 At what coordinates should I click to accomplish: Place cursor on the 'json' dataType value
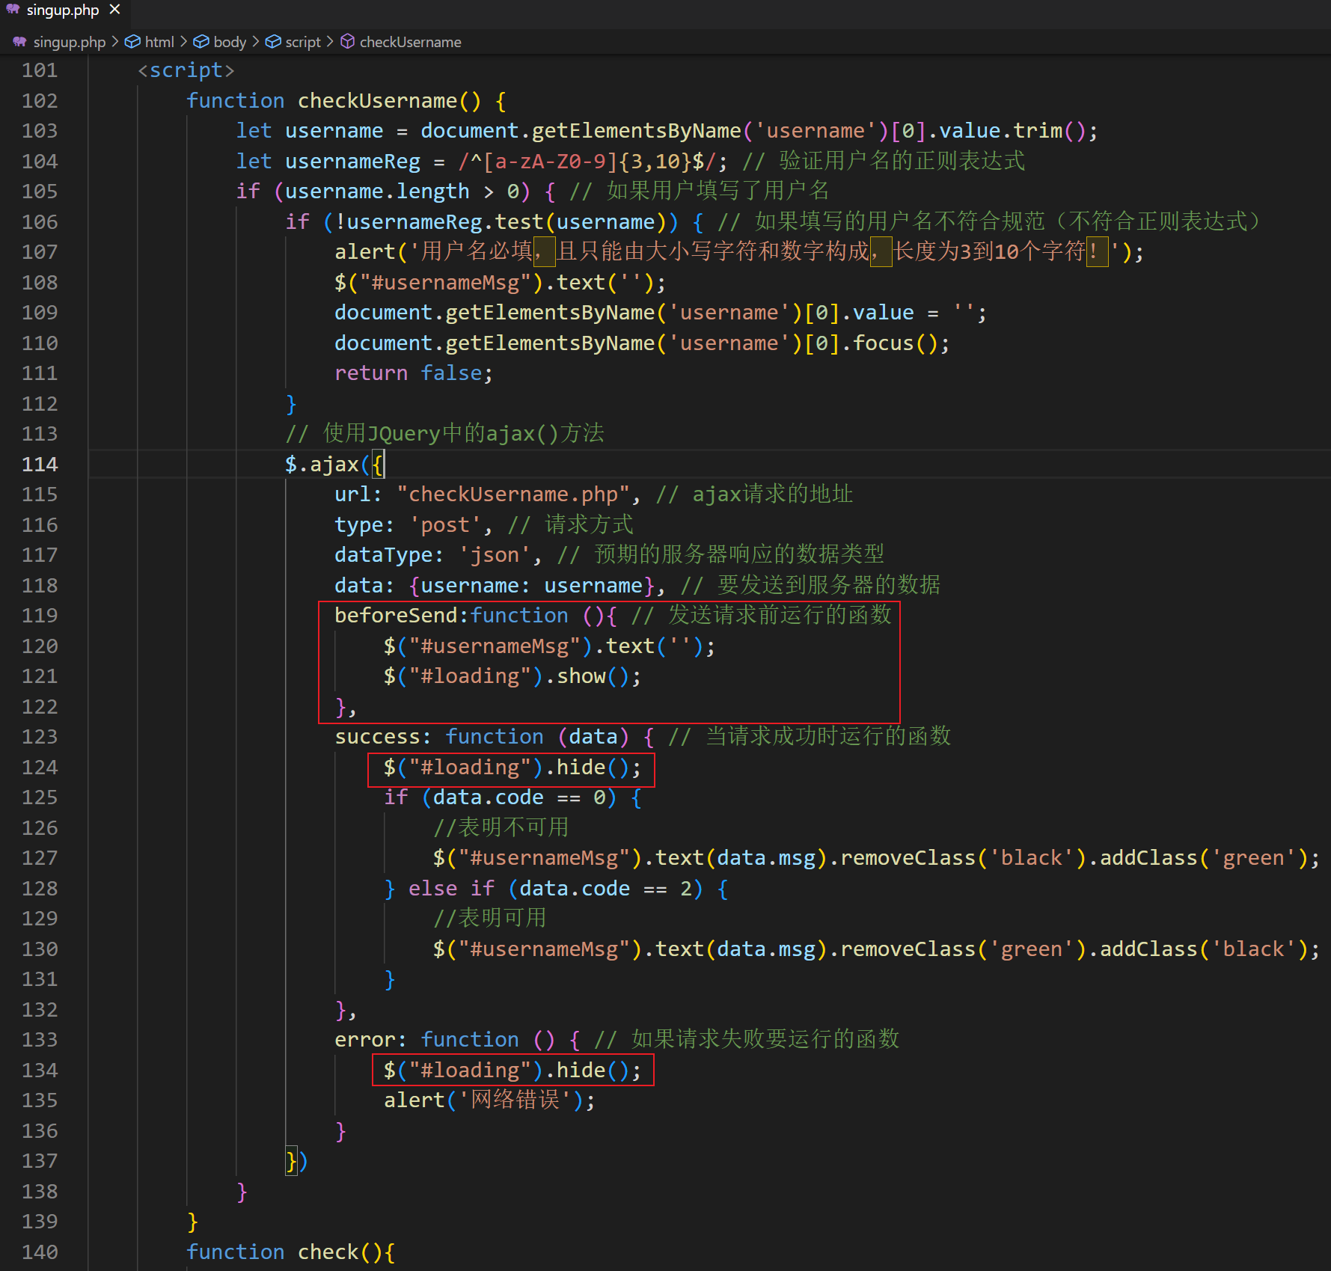tap(495, 555)
